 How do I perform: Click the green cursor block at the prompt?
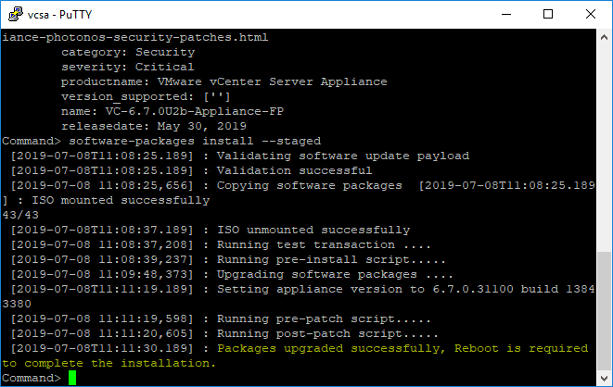click(x=72, y=378)
